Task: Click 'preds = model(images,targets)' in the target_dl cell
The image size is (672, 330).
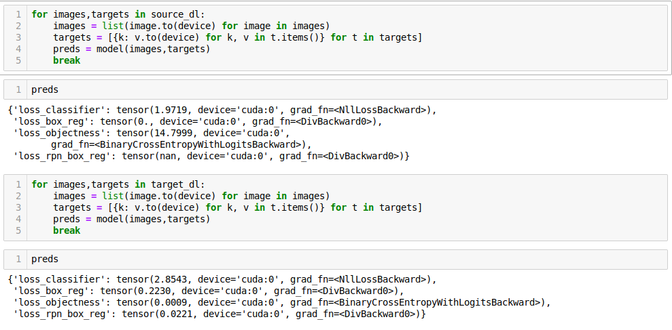Action: pyautogui.click(x=132, y=220)
